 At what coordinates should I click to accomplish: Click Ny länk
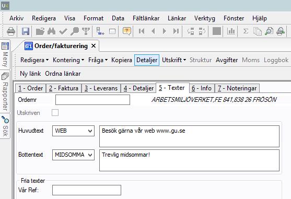point(30,74)
